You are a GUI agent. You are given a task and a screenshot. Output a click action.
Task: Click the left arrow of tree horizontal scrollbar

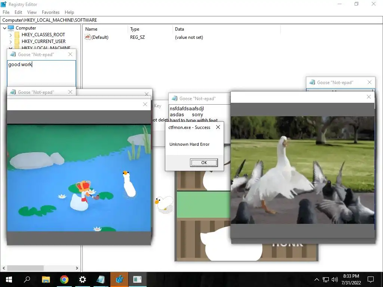coord(4,268)
